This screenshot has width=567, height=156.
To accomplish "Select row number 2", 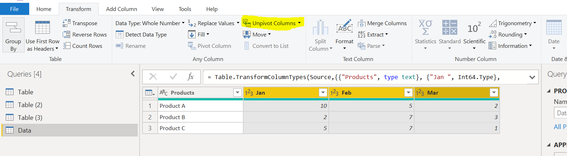I will pos(150,117).
